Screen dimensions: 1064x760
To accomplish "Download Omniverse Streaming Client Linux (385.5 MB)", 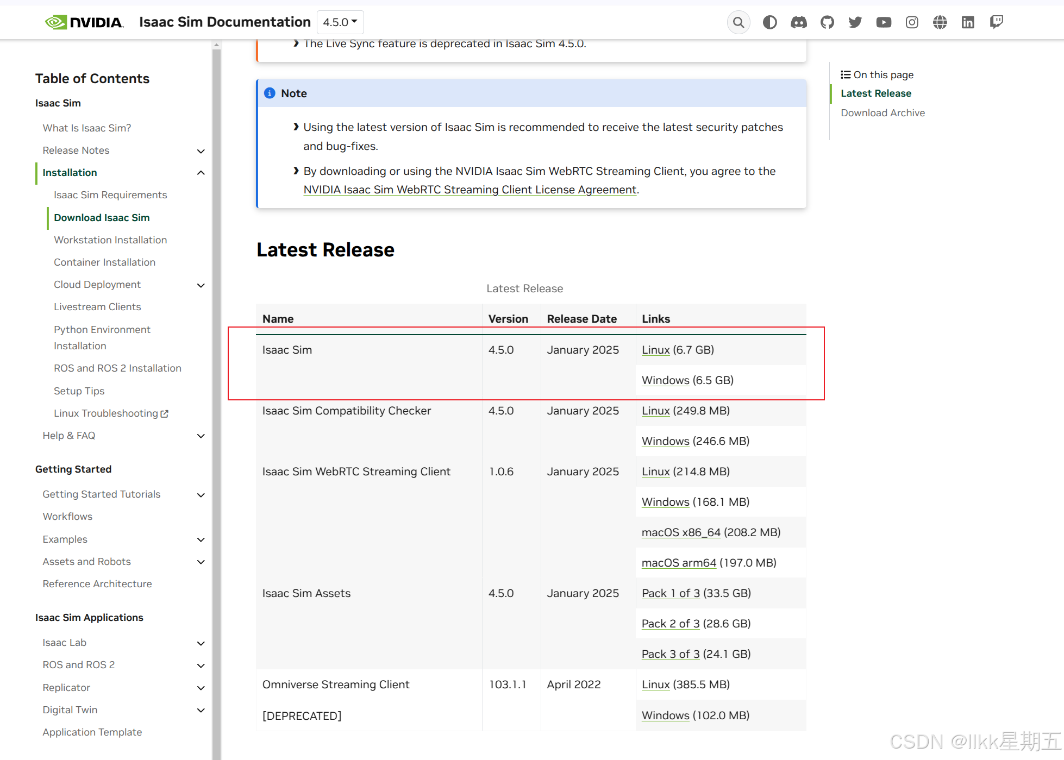I will (x=655, y=684).
